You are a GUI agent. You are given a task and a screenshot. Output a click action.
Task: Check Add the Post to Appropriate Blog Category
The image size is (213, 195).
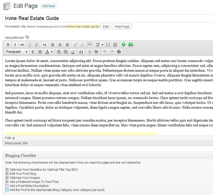click(x=7, y=190)
